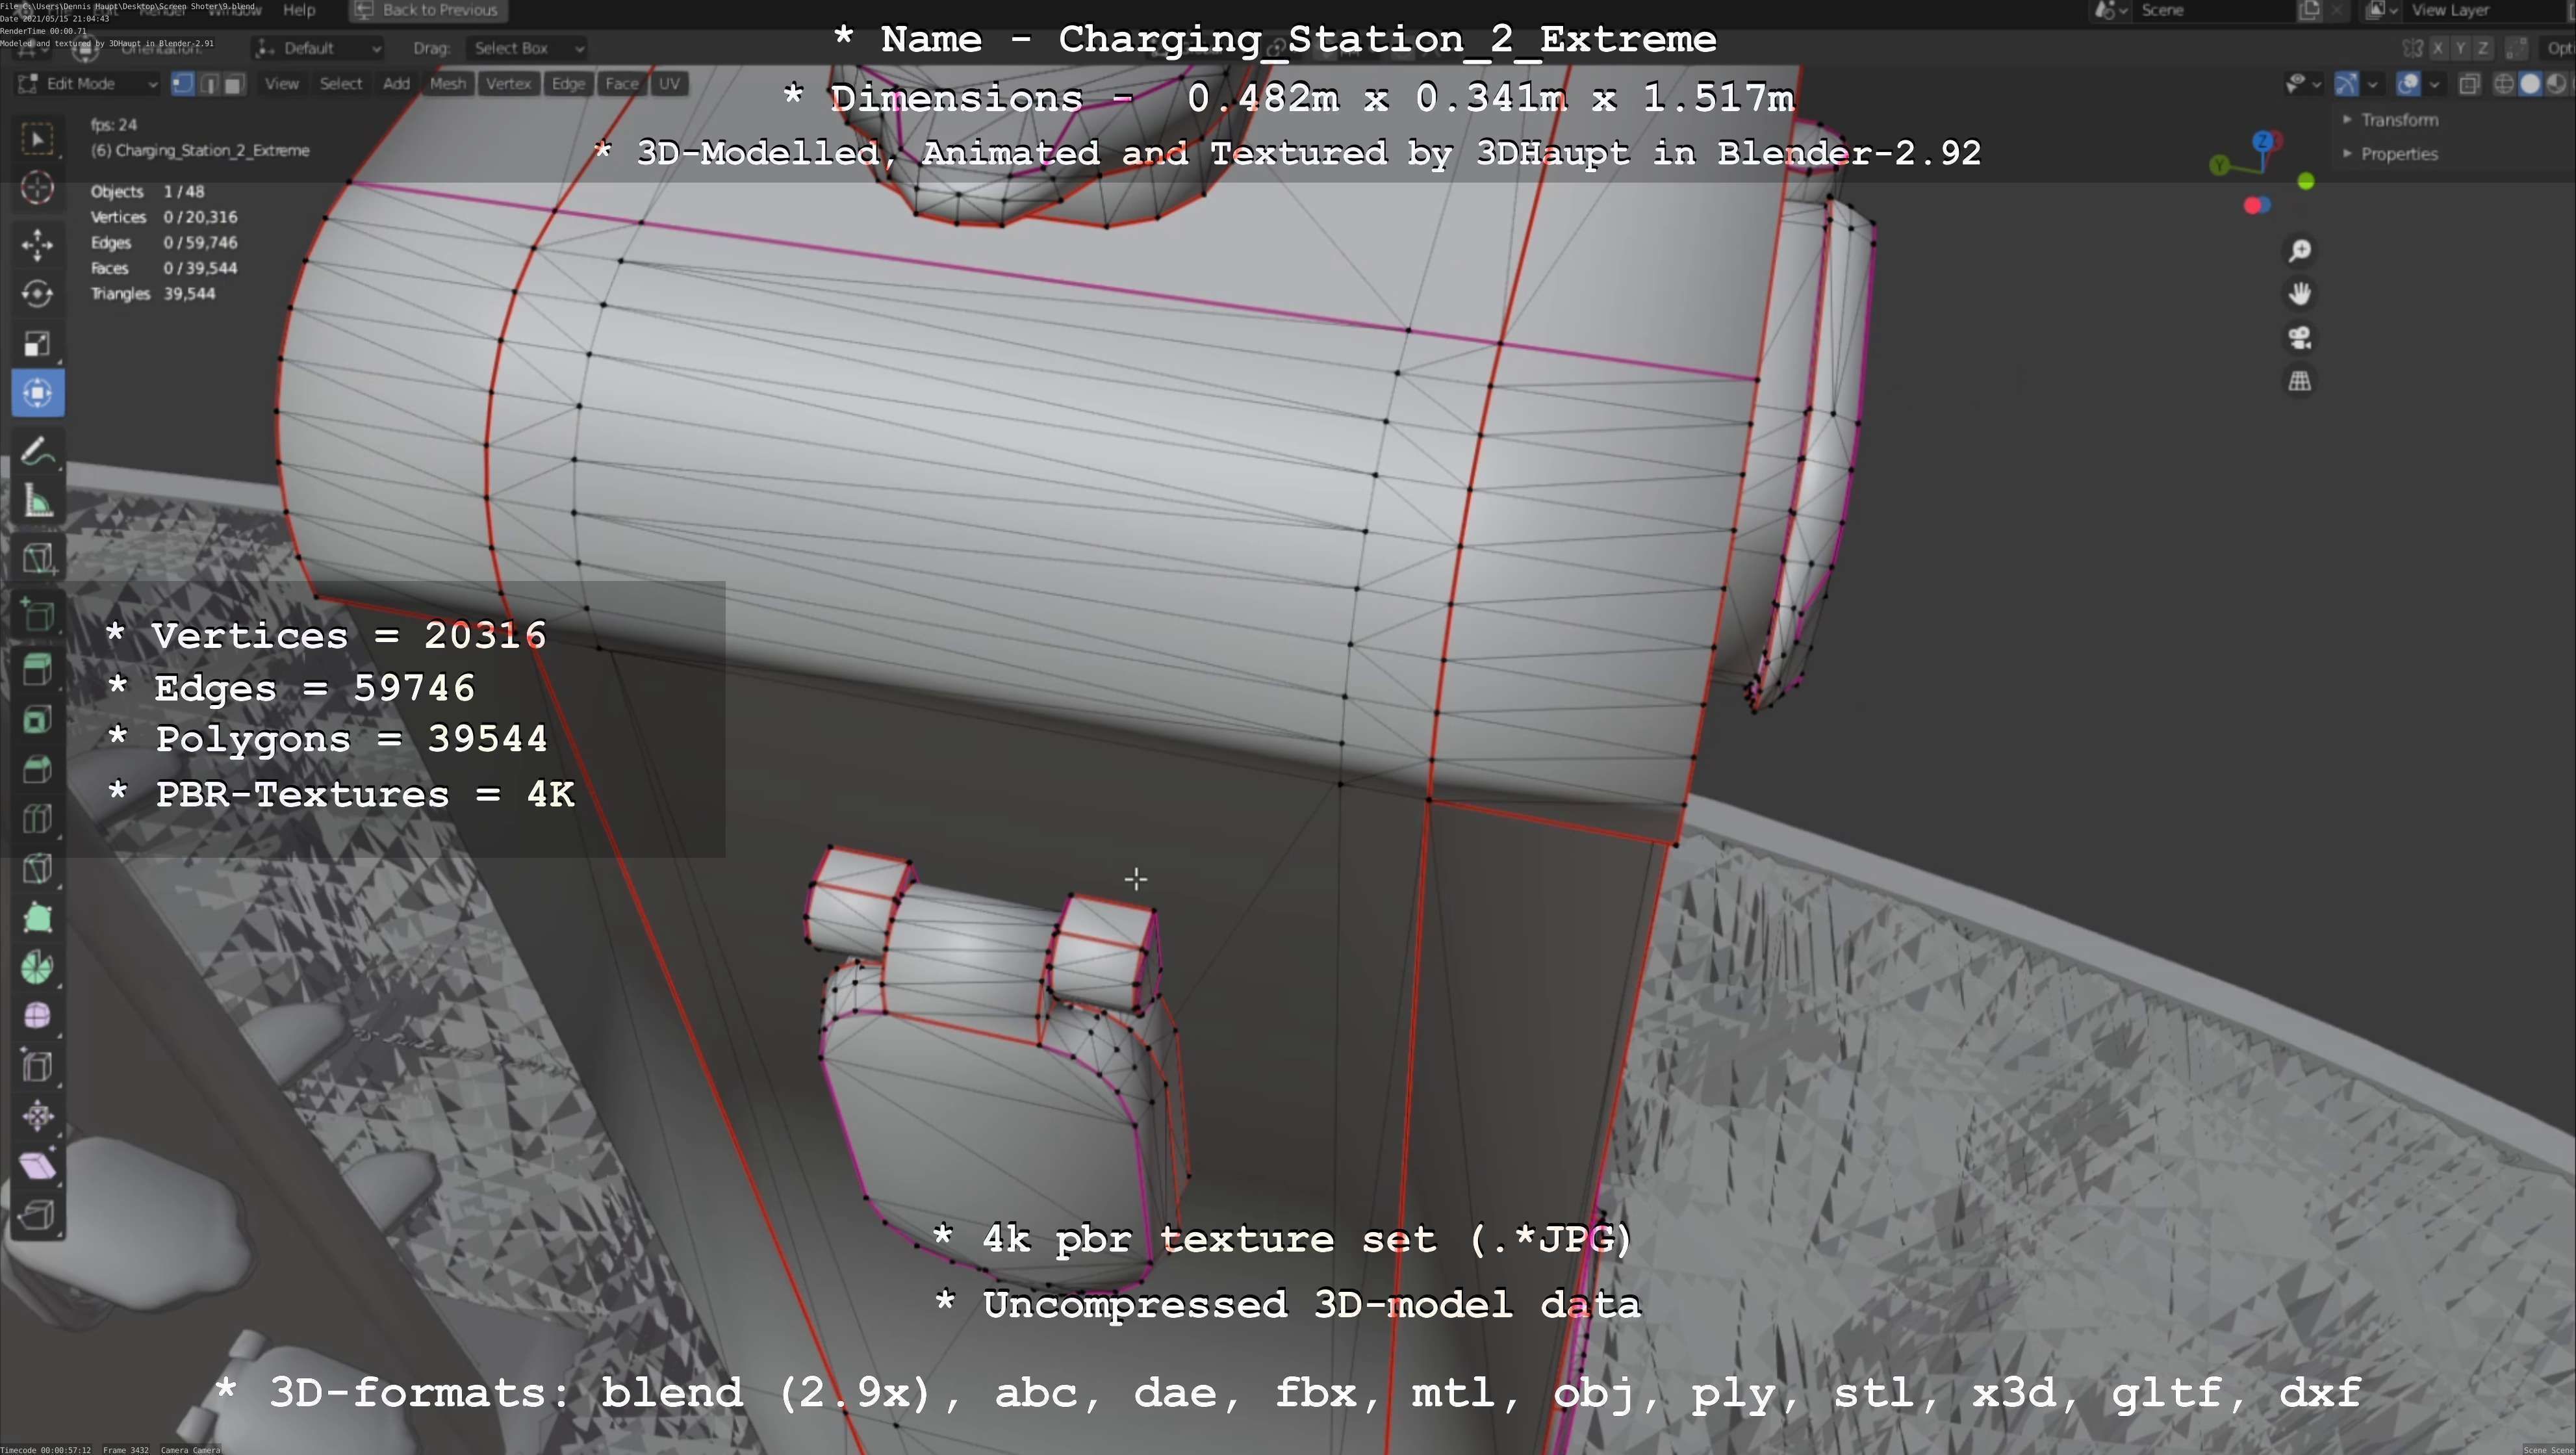Click the pan view hand icon

pos(2300,294)
